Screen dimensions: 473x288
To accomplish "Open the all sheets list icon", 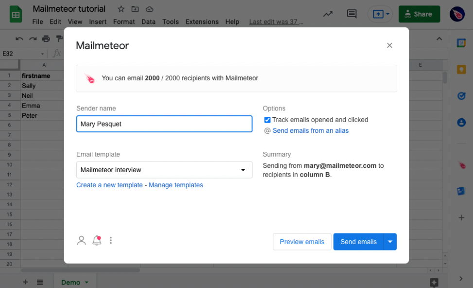I will (40, 282).
